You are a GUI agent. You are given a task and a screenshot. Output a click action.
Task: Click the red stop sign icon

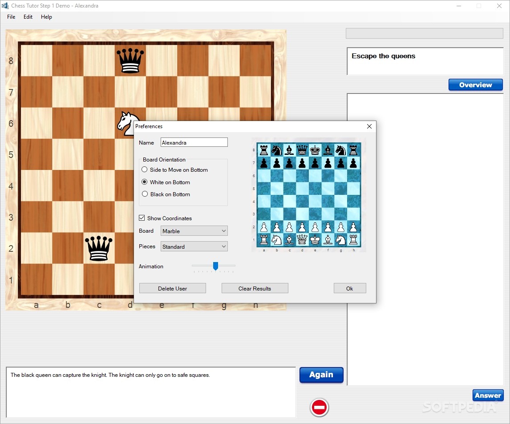tap(319, 407)
